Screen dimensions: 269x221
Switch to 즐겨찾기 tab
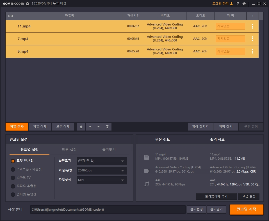click(109, 150)
